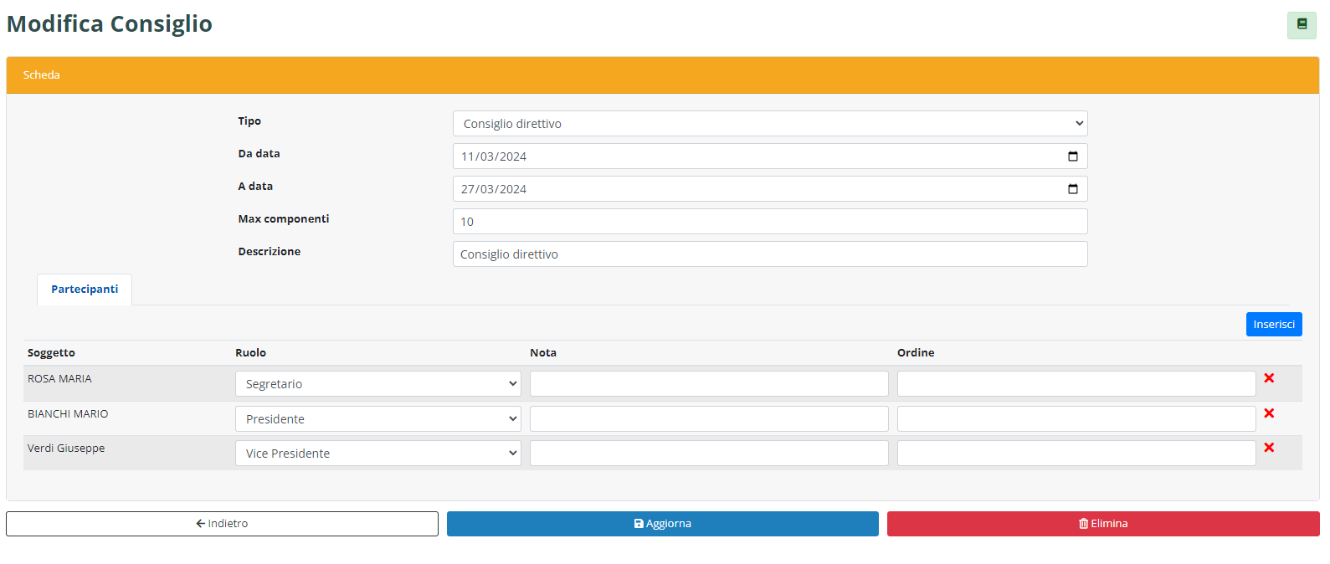The height and width of the screenshot is (564, 1330).
Task: Remove ROSA MARIA with red X
Action: coord(1269,378)
